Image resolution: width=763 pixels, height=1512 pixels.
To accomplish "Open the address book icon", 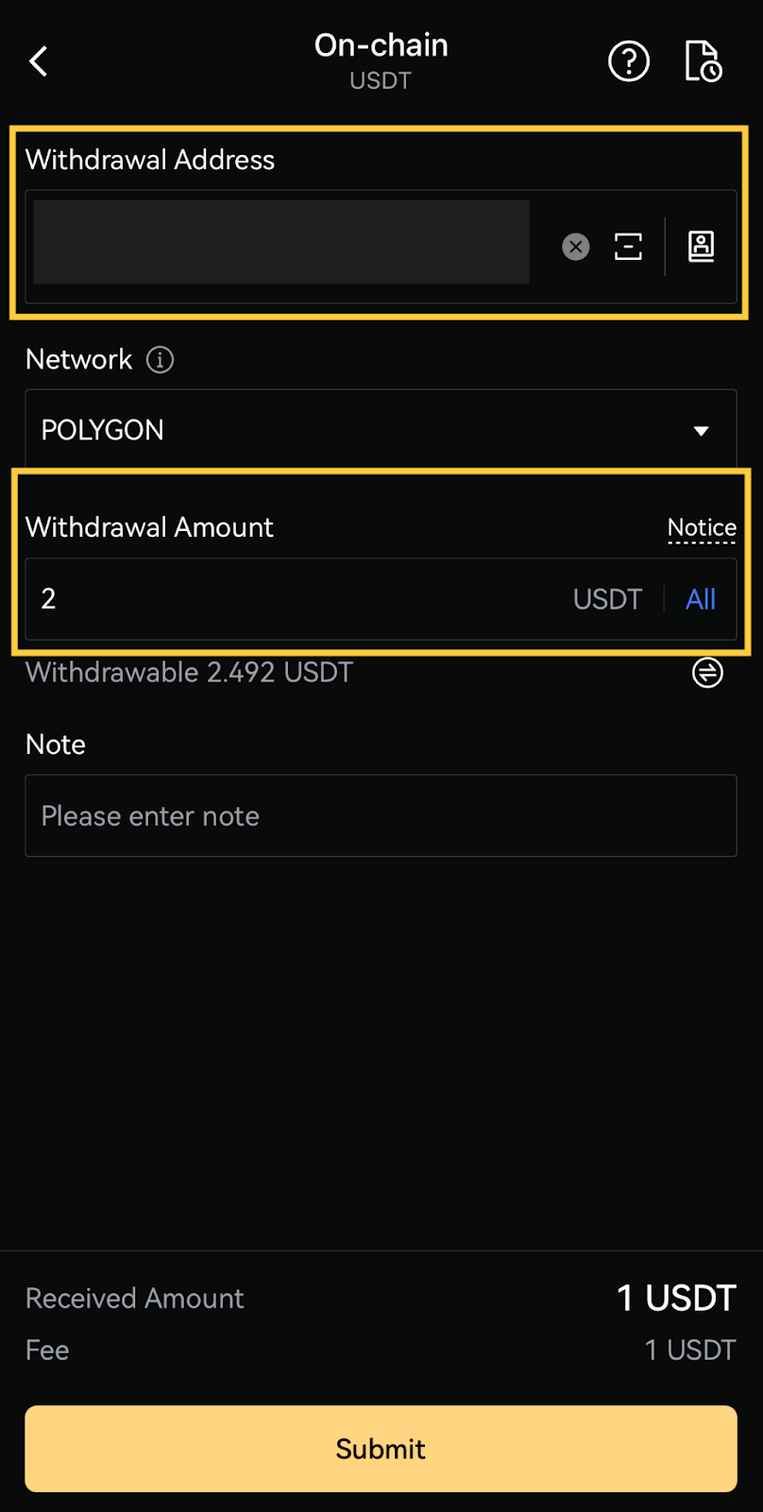I will [x=701, y=247].
